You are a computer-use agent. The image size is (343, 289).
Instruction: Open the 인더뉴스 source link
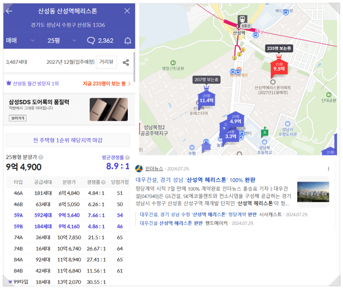154,169
